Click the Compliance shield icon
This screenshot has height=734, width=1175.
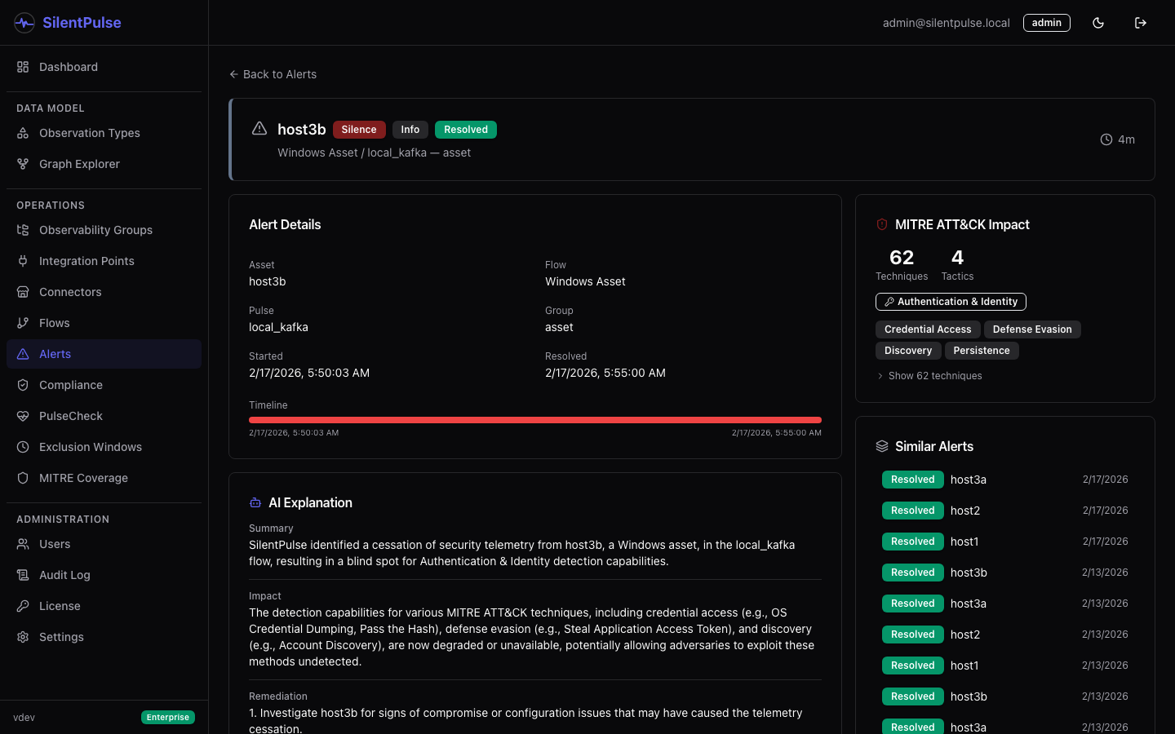23,385
